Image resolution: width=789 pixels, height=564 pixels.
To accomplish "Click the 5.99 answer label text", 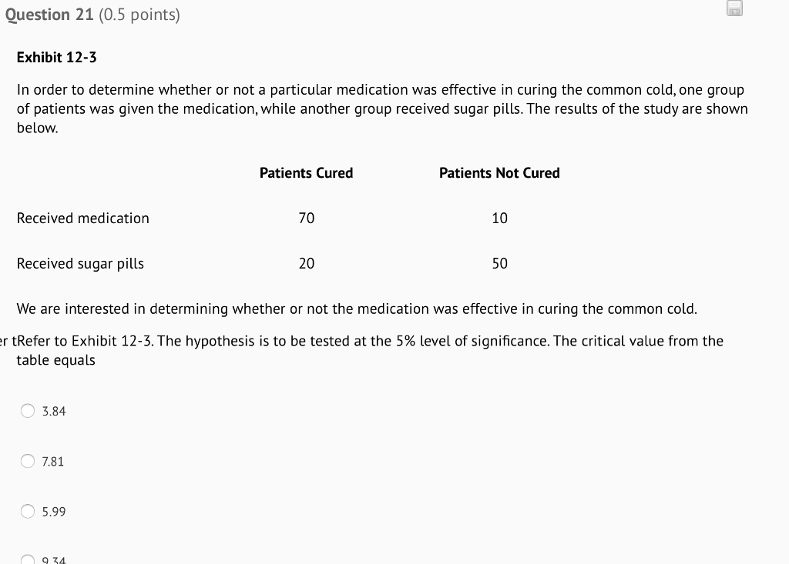I will (x=54, y=512).
